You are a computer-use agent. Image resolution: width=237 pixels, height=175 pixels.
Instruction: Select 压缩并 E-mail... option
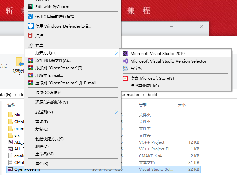(49, 75)
